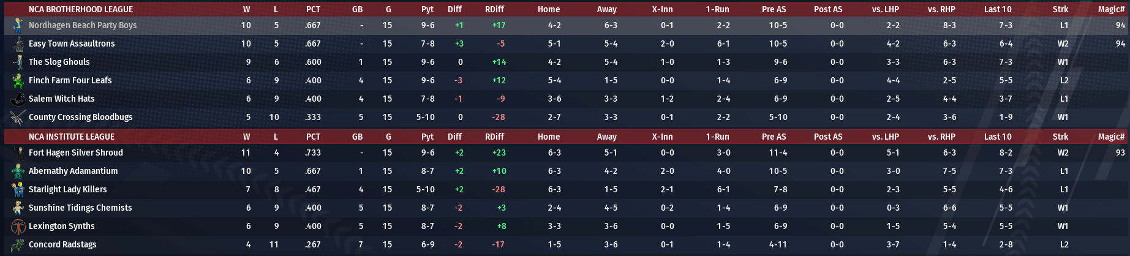Click the Slog Ghouls team logo
1130x256 pixels.
pyautogui.click(x=18, y=62)
